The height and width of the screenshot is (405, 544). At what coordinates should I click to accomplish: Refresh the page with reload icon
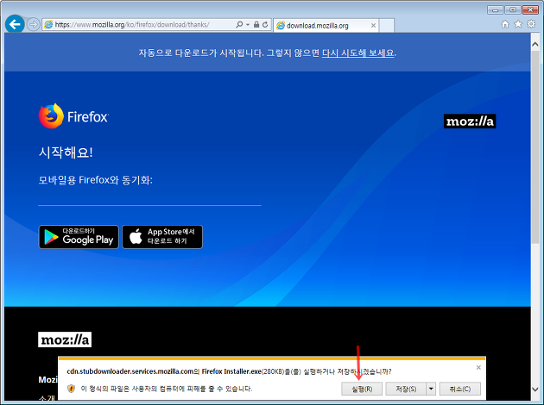coord(265,25)
